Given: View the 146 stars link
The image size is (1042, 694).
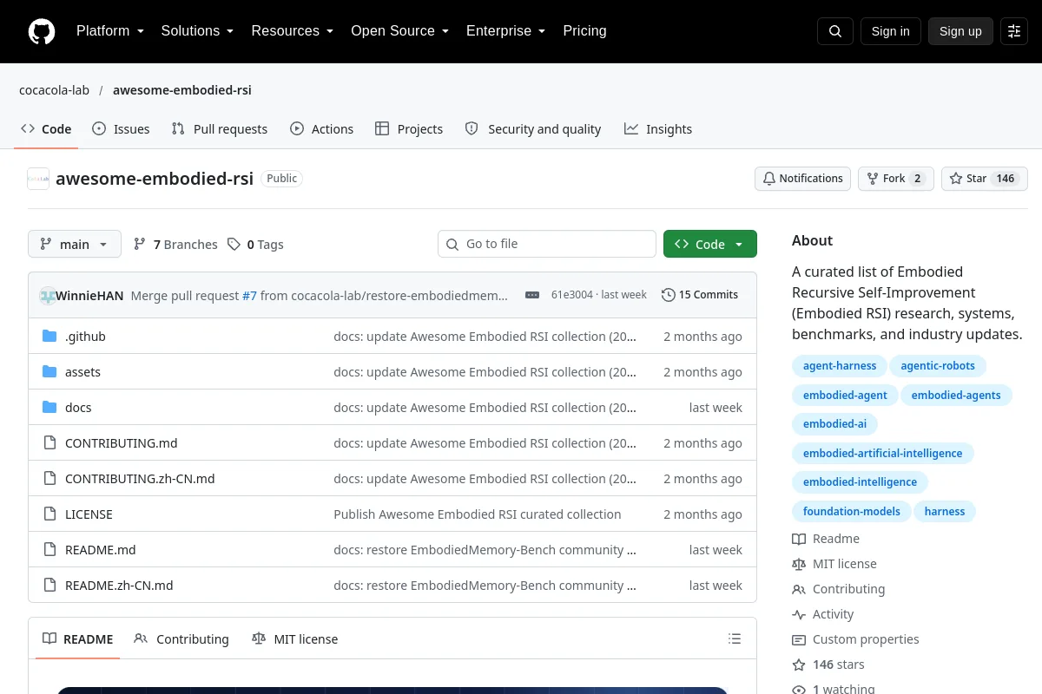Looking at the screenshot, I should click(x=828, y=665).
